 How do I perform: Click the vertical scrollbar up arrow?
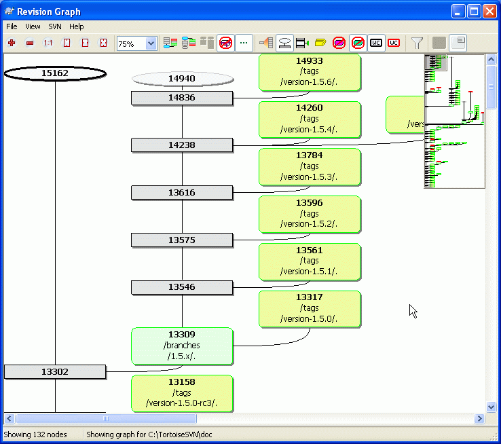(x=491, y=59)
